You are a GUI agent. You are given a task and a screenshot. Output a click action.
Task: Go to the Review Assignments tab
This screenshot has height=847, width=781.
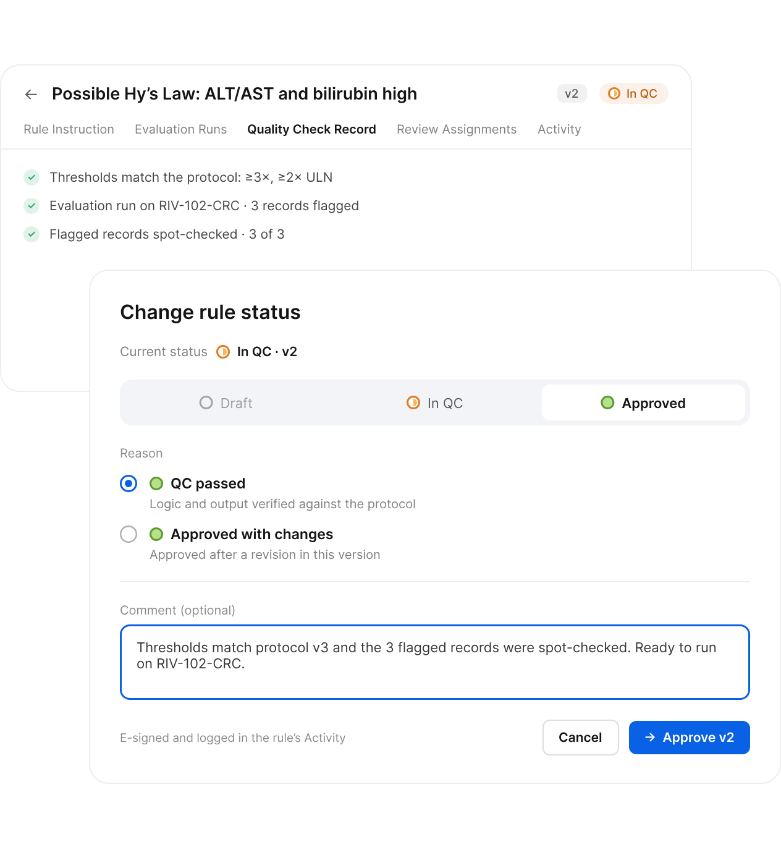457,129
